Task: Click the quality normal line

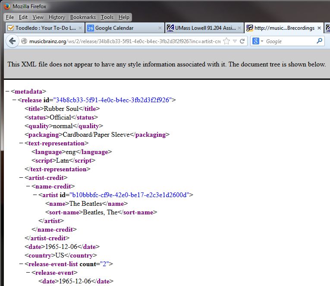Action: pyautogui.click(x=64, y=126)
